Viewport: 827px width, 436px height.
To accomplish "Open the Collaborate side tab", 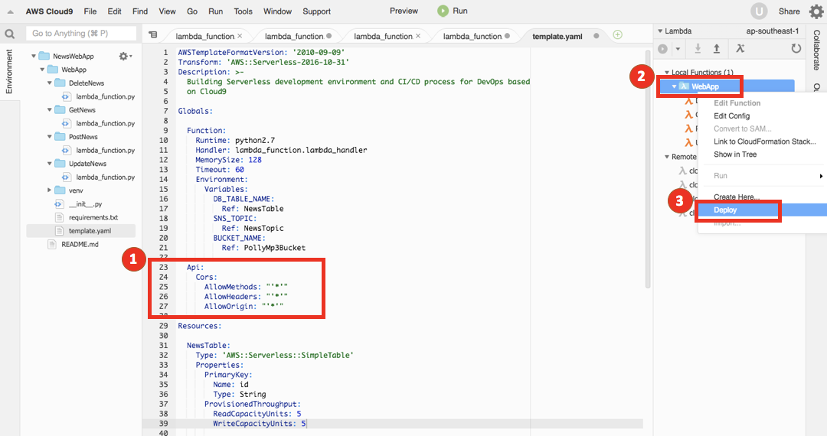I will click(x=816, y=50).
